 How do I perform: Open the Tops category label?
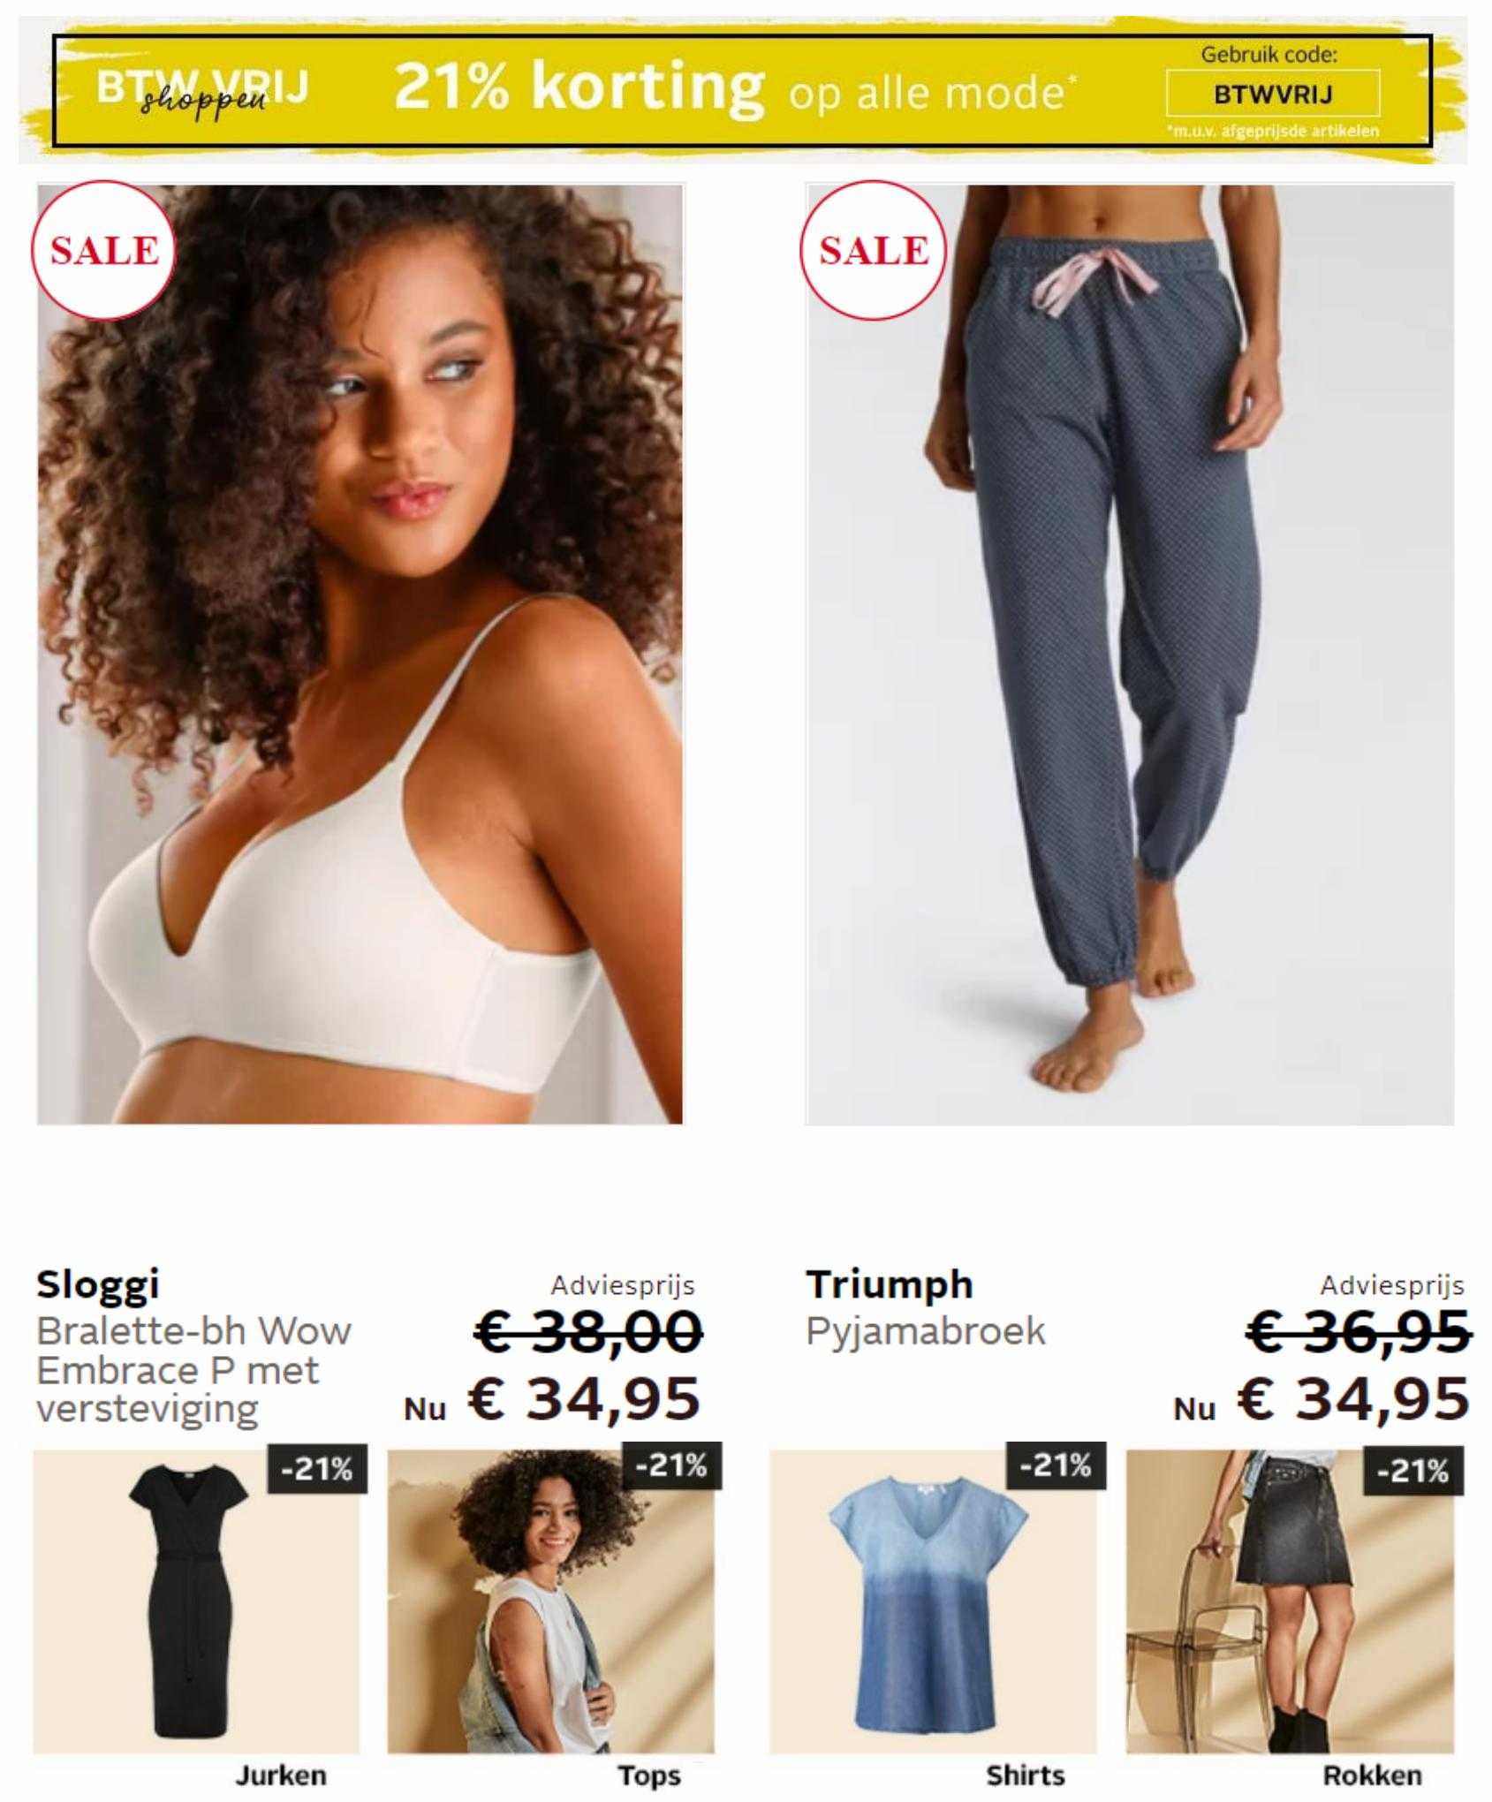[649, 1775]
